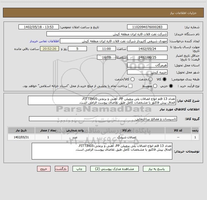The width and height of the screenshot is (207, 200).
Task: Click the remaining time field 20:52:26
Action: coord(49,49)
